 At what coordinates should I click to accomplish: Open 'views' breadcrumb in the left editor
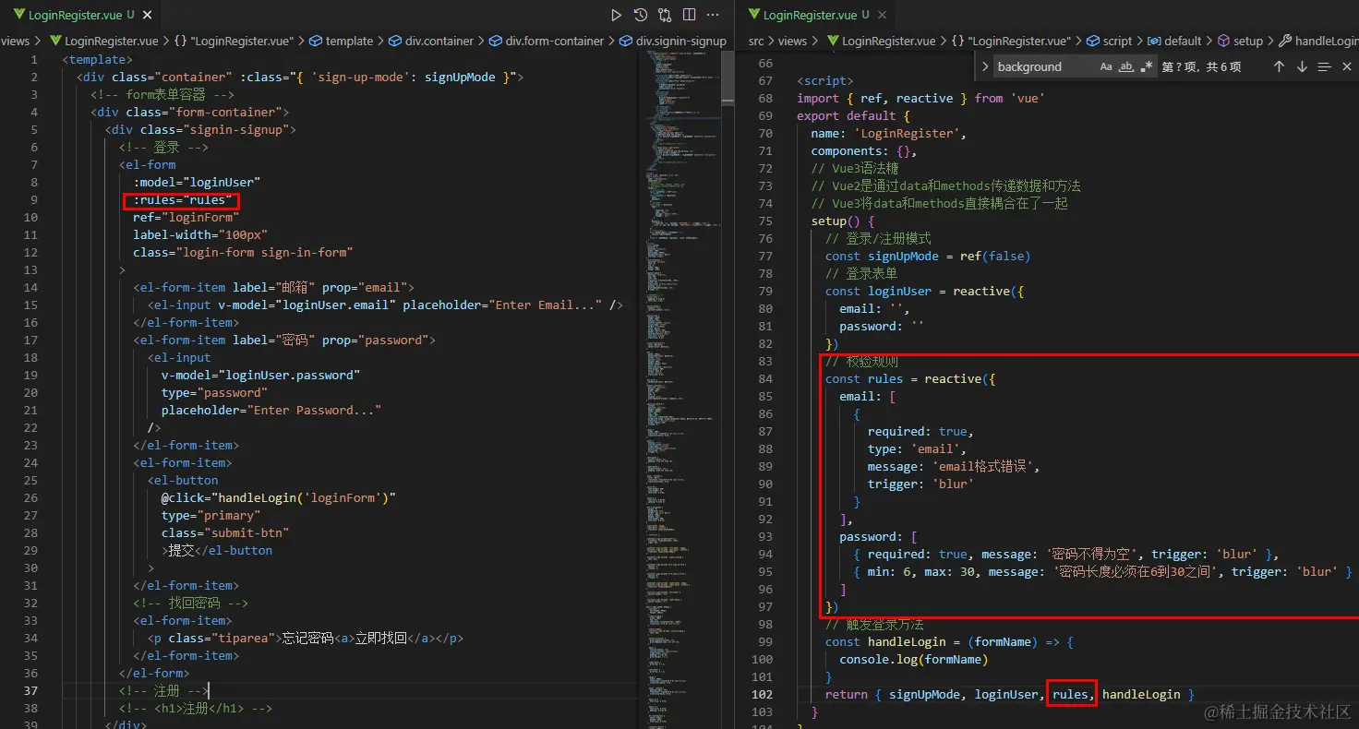click(x=15, y=41)
